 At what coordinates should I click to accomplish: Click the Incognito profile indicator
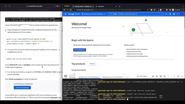pyautogui.click(x=176, y=10)
